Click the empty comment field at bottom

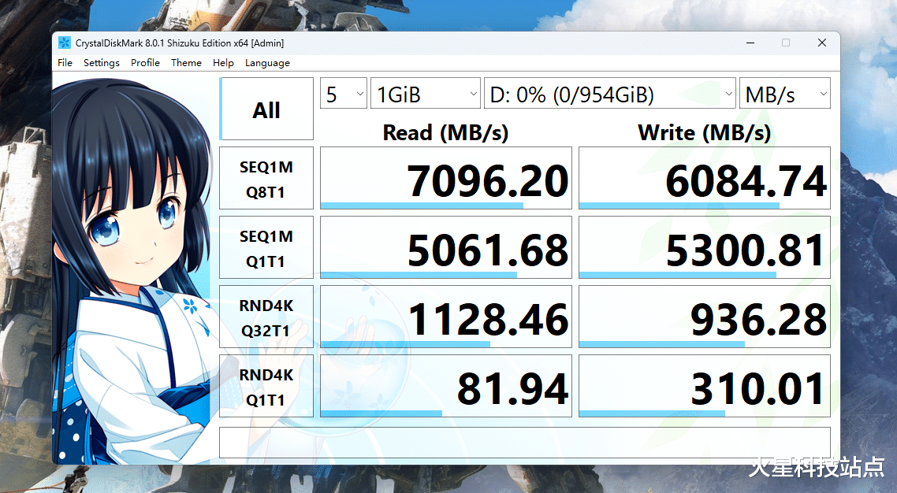pyautogui.click(x=525, y=443)
